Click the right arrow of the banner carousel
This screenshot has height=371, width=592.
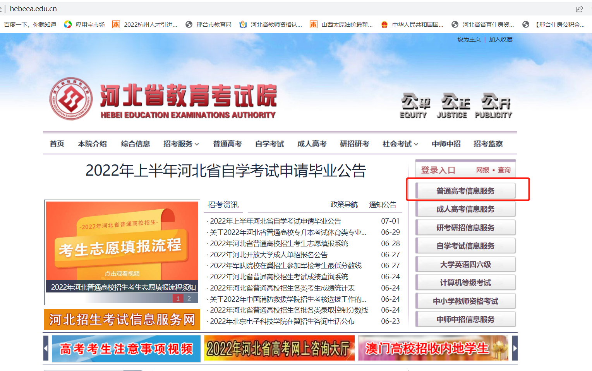click(515, 348)
